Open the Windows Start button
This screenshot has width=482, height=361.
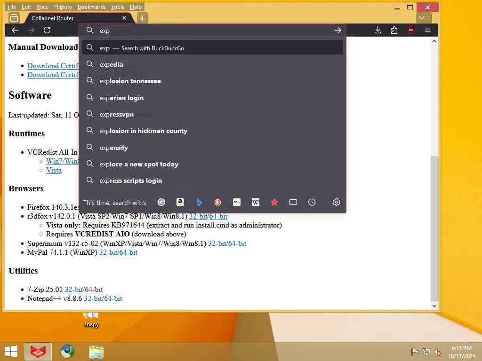pos(11,352)
